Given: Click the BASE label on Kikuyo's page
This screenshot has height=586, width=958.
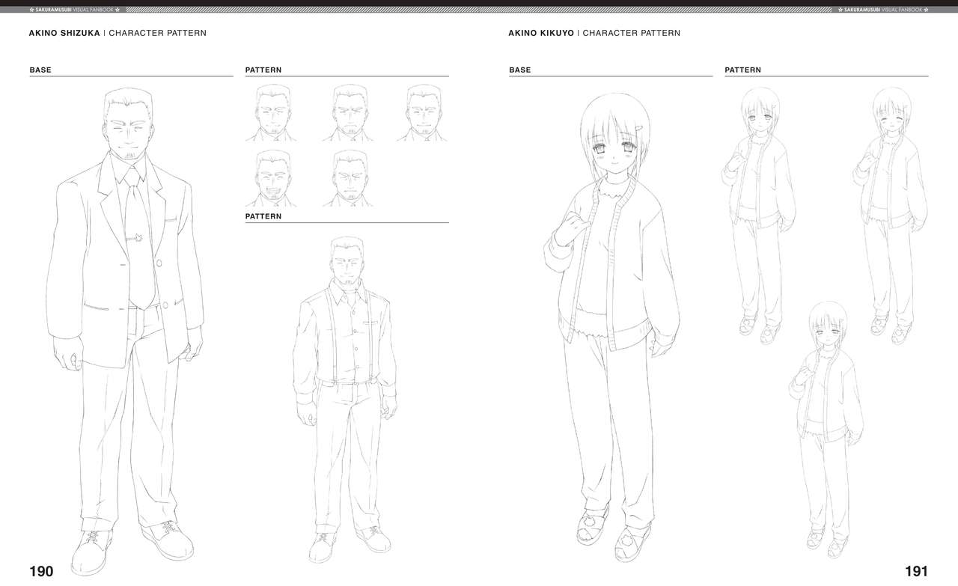Looking at the screenshot, I should pos(519,70).
